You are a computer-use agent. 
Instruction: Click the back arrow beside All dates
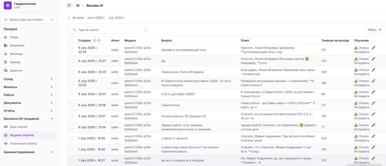[x=69, y=18]
